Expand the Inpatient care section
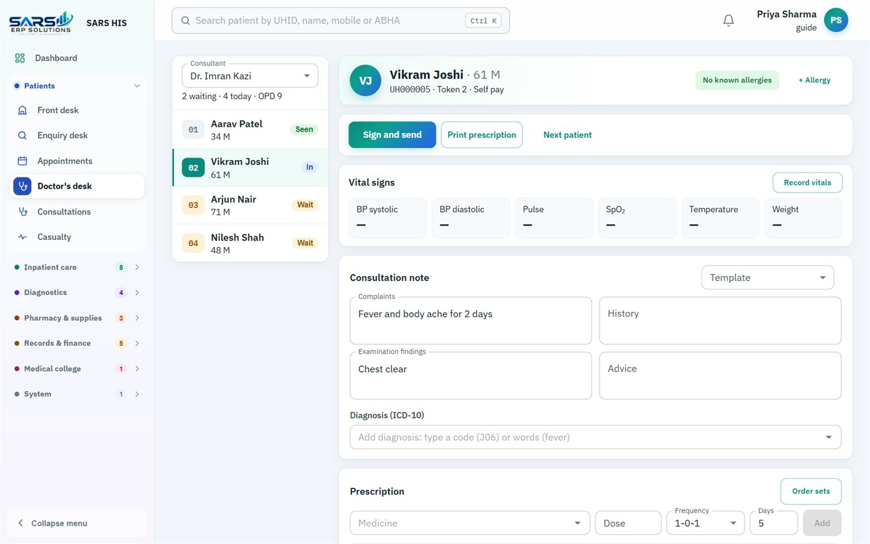The width and height of the screenshot is (870, 544). tap(77, 267)
